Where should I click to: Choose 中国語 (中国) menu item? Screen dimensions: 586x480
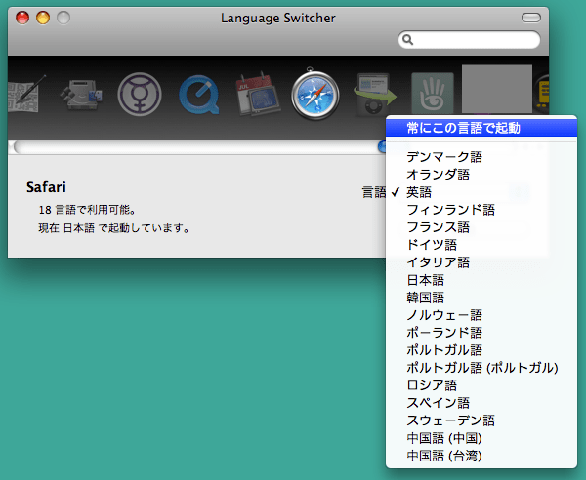481,438
